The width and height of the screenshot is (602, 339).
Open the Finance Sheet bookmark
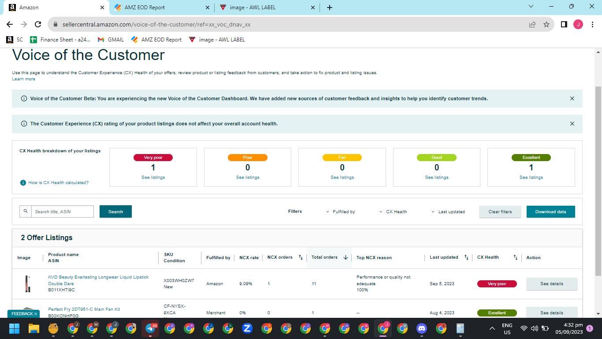click(60, 40)
